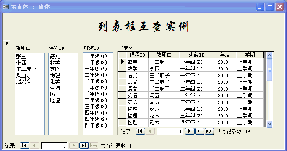Select 地理 in 课程ID list
Screen dimensions: 287x151
(x=55, y=100)
